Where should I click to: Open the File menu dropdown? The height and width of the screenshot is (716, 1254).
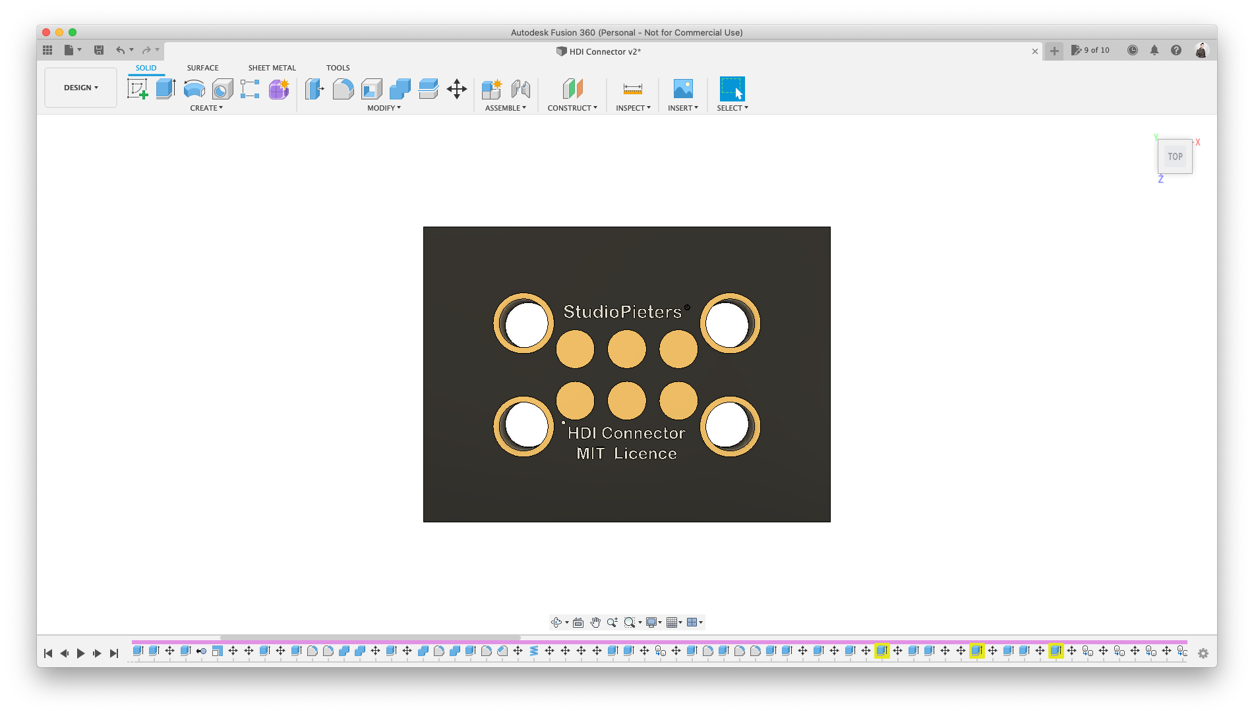73,50
